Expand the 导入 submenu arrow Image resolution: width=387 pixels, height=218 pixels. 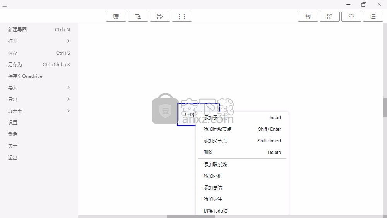click(68, 88)
